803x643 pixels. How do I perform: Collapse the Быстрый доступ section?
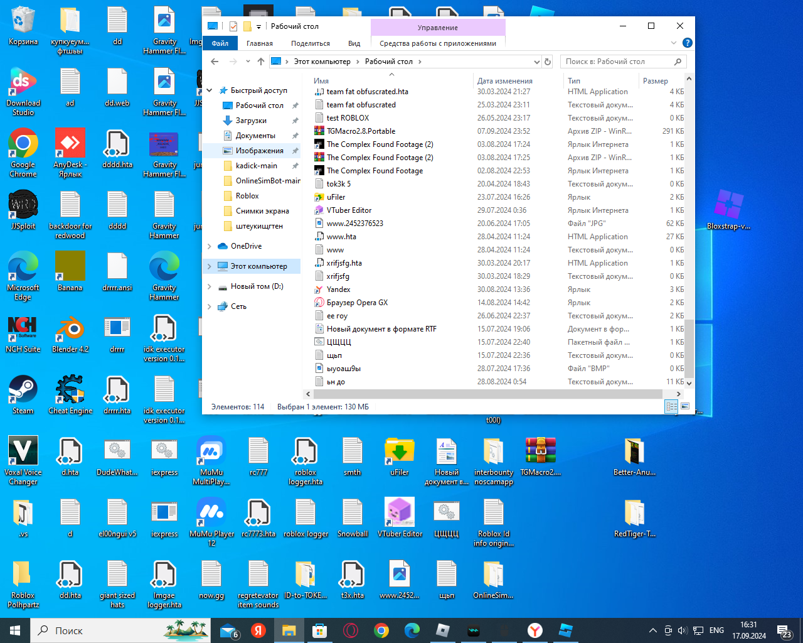tap(210, 90)
